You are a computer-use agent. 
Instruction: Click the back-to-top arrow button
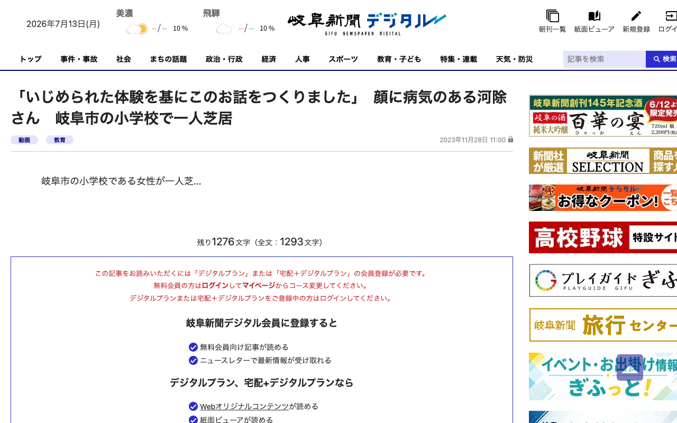630,367
